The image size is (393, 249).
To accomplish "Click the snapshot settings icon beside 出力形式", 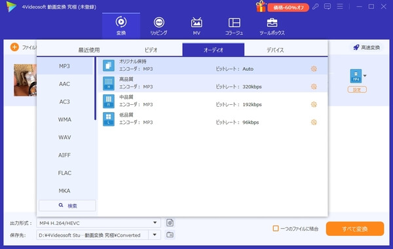I will click(x=170, y=222).
